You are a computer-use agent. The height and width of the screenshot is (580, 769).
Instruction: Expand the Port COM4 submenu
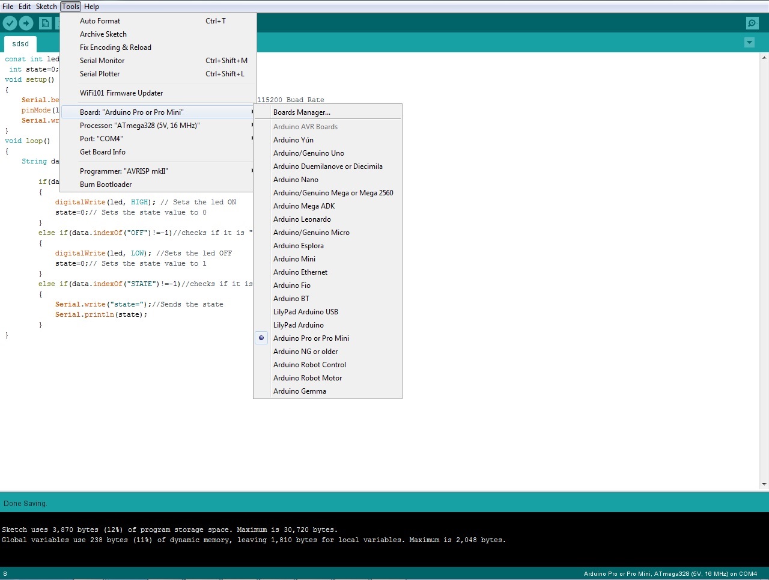(159, 139)
